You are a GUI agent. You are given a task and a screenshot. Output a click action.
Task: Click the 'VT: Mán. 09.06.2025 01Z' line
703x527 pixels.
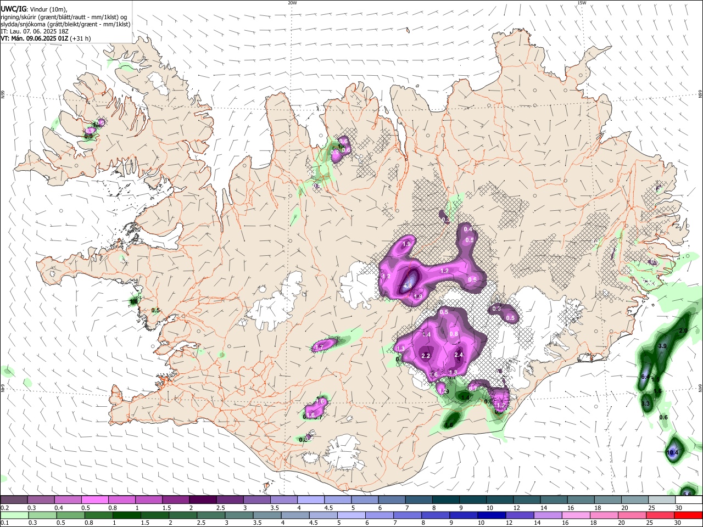(34, 38)
